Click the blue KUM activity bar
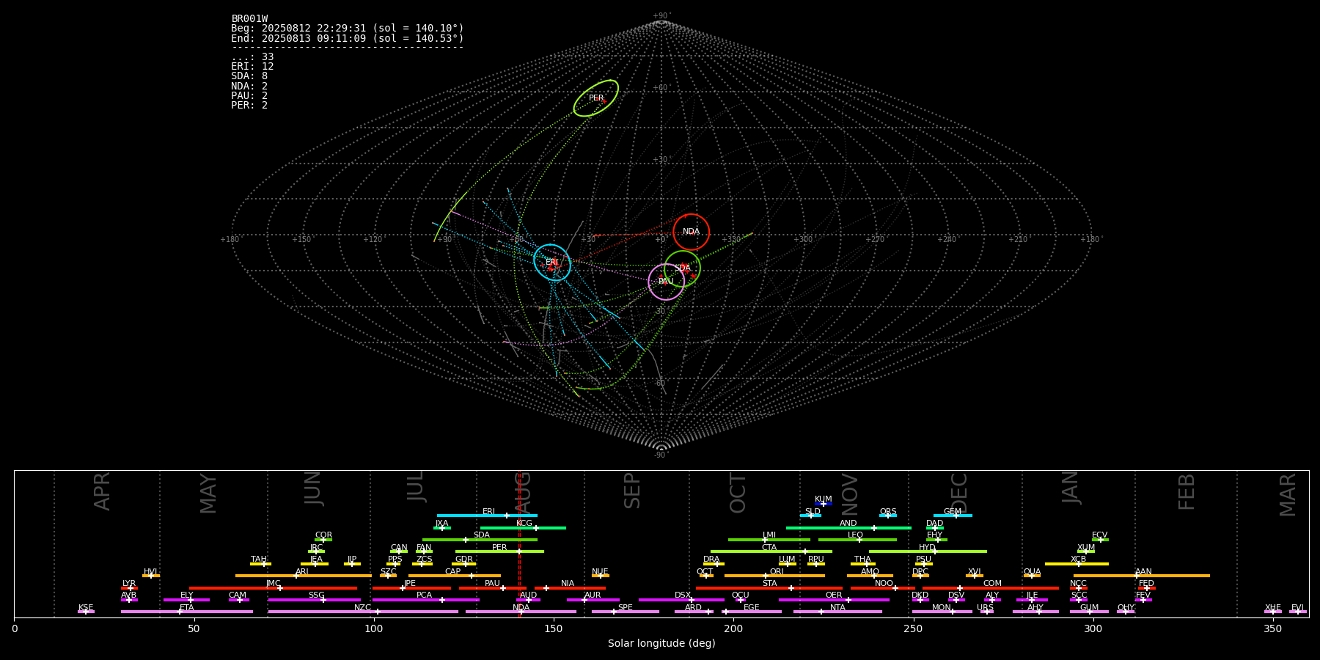Screen dimensions: 1320x660 pyautogui.click(x=824, y=504)
